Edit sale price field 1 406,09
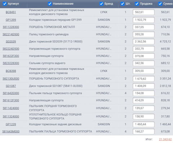173x143 pixels. (x=143, y=86)
